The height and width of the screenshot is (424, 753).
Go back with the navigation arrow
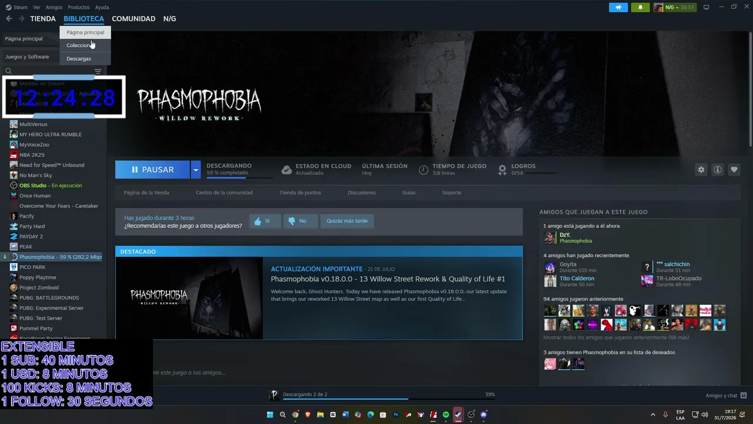pos(9,19)
